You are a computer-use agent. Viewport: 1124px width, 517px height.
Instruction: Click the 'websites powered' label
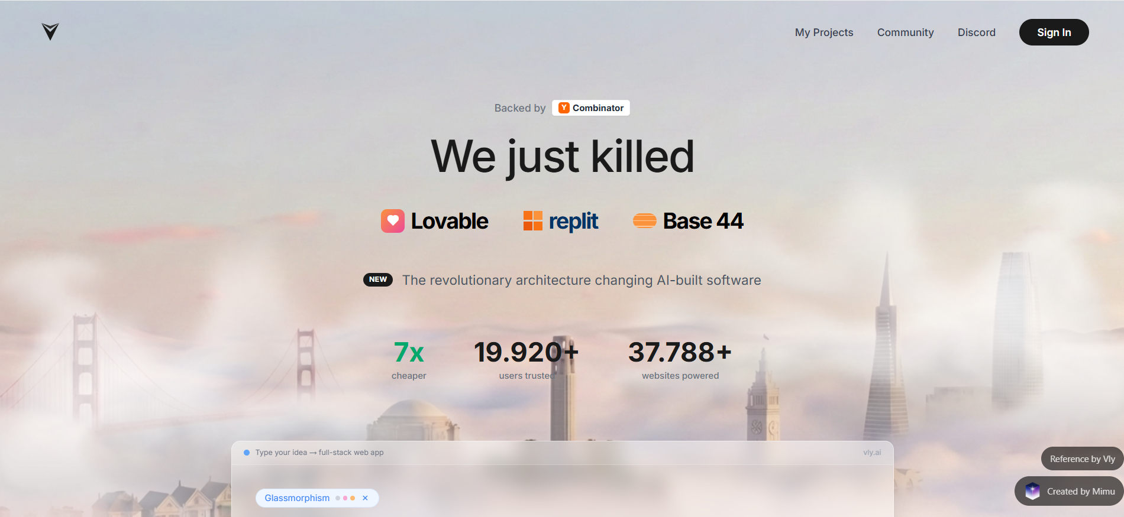point(680,376)
